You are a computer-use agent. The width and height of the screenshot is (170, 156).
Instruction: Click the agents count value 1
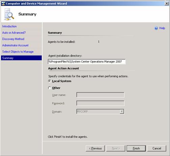(x=99, y=42)
